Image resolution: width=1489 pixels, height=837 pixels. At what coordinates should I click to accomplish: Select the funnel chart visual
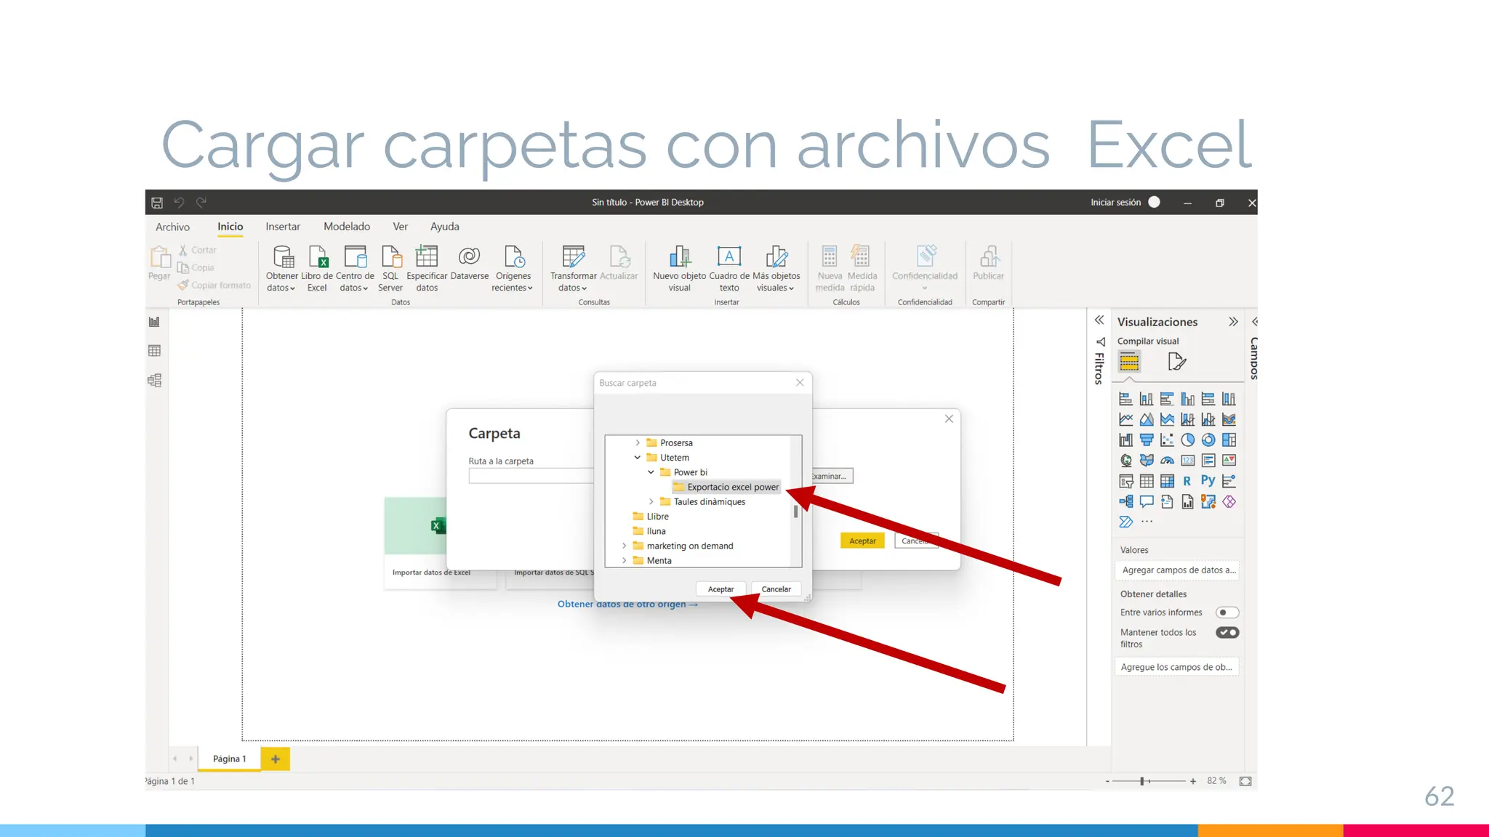pyautogui.click(x=1147, y=440)
